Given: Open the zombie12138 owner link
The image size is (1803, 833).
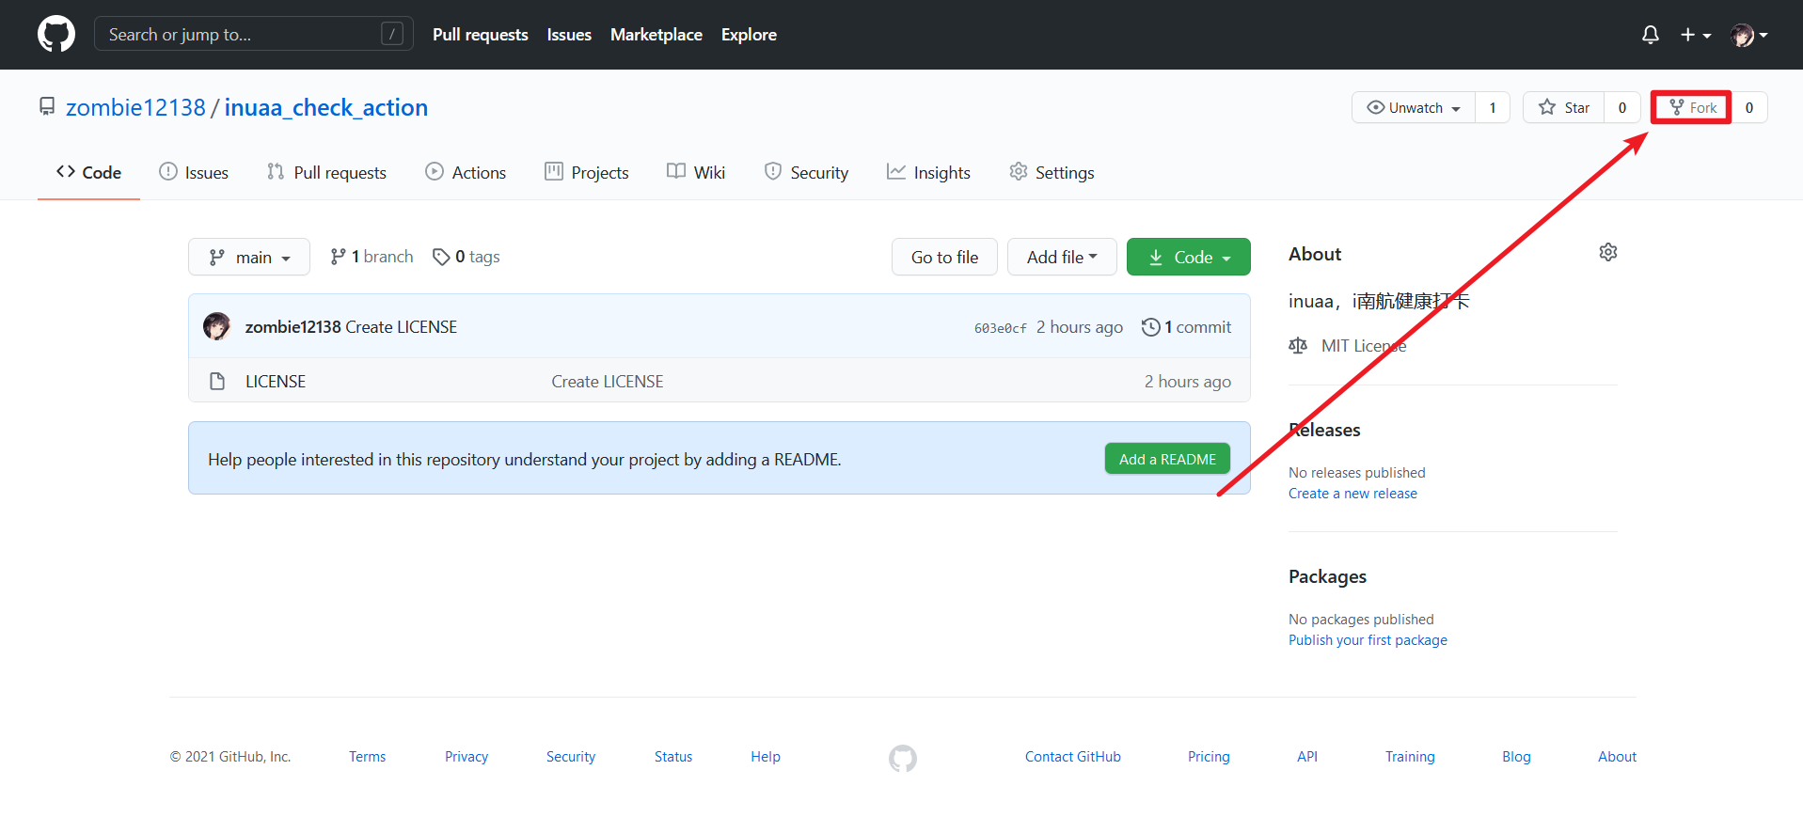Looking at the screenshot, I should coord(135,108).
